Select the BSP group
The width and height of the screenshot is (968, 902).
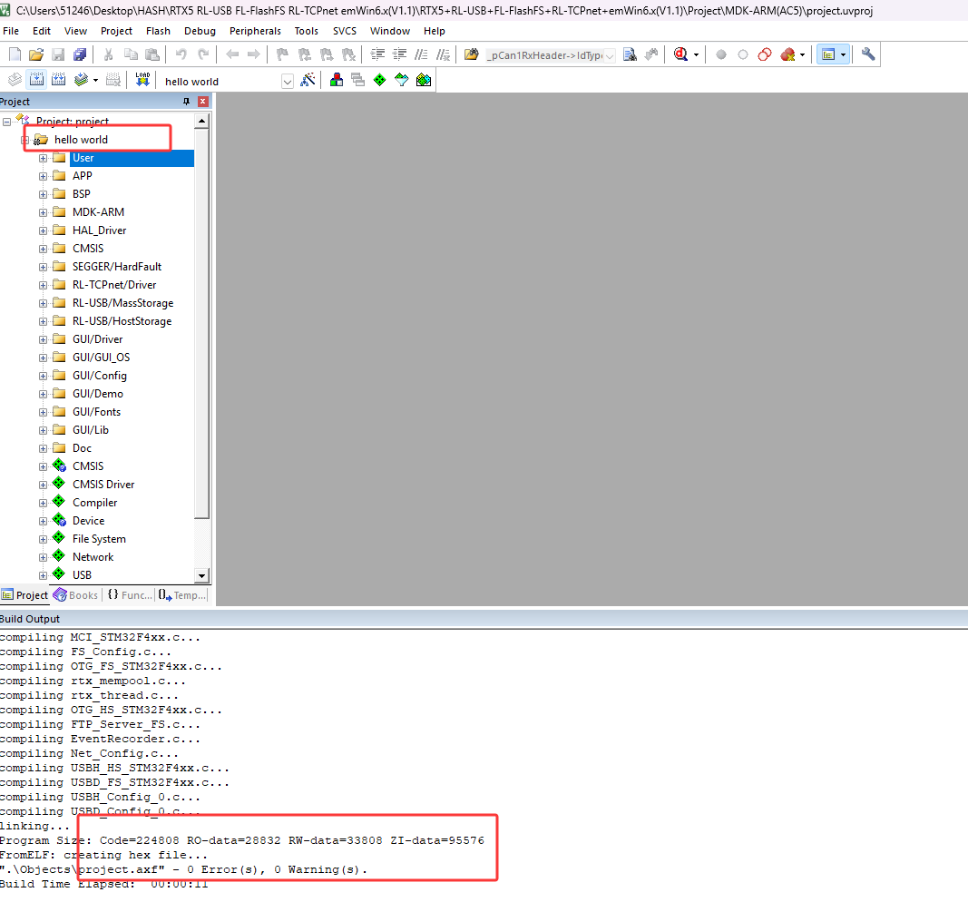click(x=82, y=194)
